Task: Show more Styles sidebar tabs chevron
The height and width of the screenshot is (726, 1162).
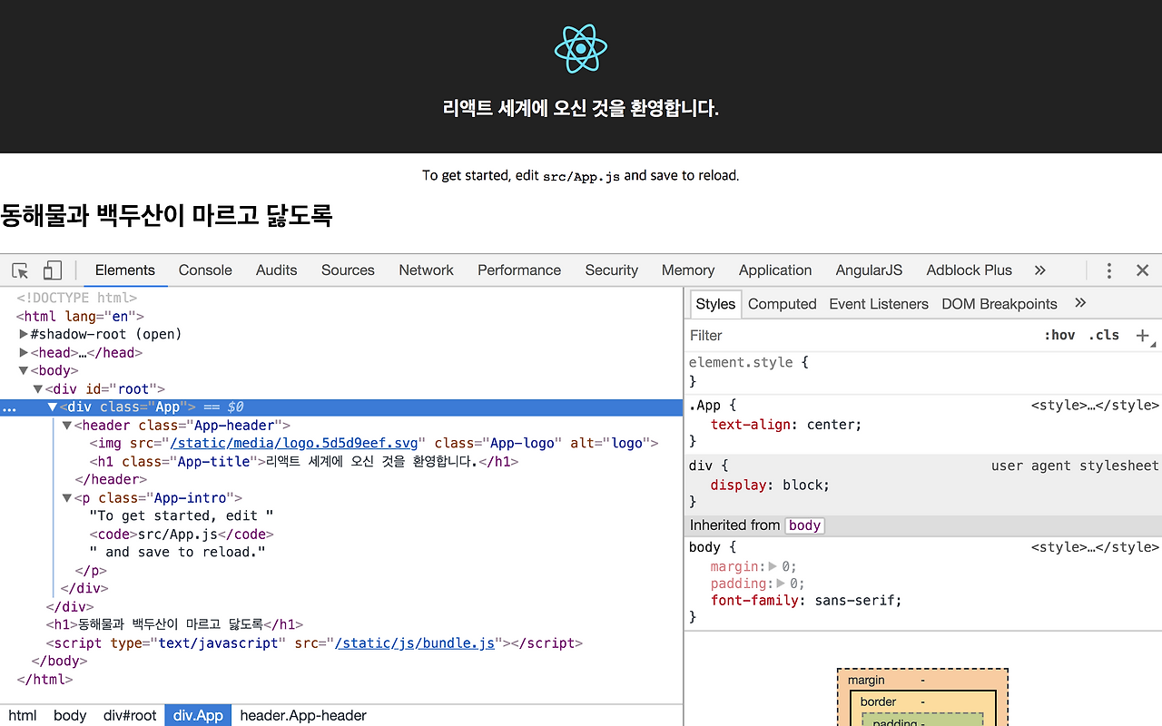Action: [1080, 303]
